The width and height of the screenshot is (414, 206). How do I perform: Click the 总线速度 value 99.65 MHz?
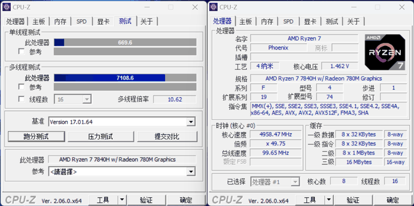coord(276,153)
